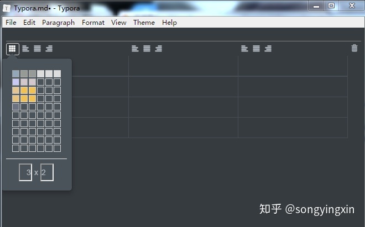The width and height of the screenshot is (365, 227).
Task: Center align third column
Action: (x=256, y=49)
